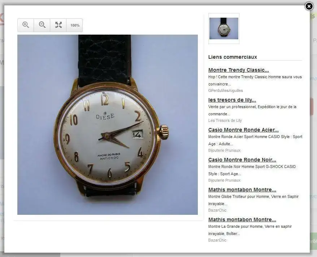Open the Montre Trendy Classic link
Viewport: 317px width, 257px height.
pos(239,70)
